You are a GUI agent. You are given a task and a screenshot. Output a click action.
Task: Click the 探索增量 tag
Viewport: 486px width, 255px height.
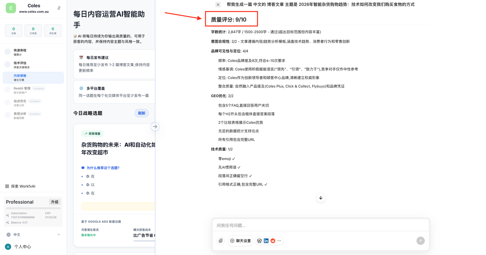pos(92,134)
